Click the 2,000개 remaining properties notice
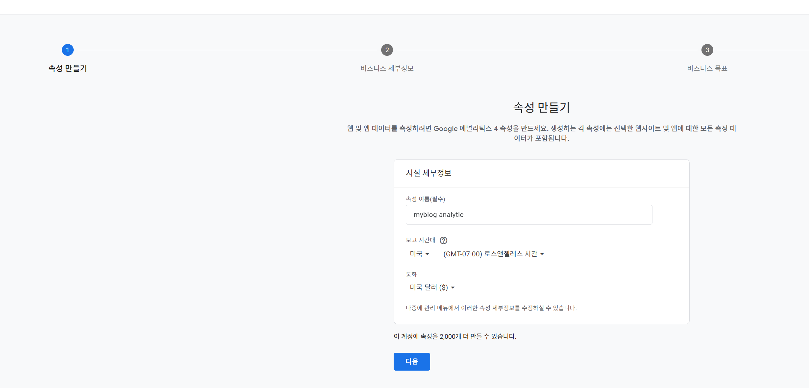 455,336
